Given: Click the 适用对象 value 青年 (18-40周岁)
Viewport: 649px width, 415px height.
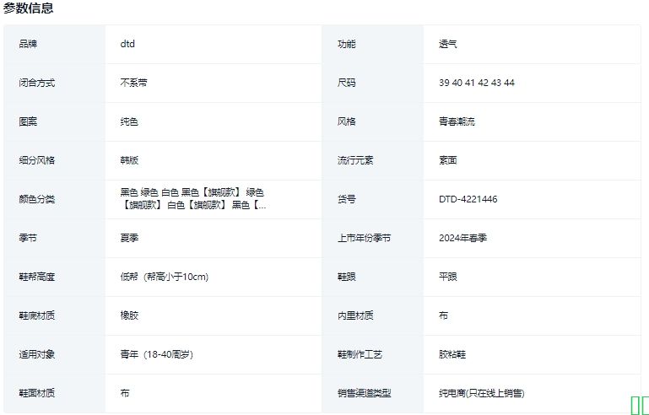Looking at the screenshot, I should tap(156, 354).
